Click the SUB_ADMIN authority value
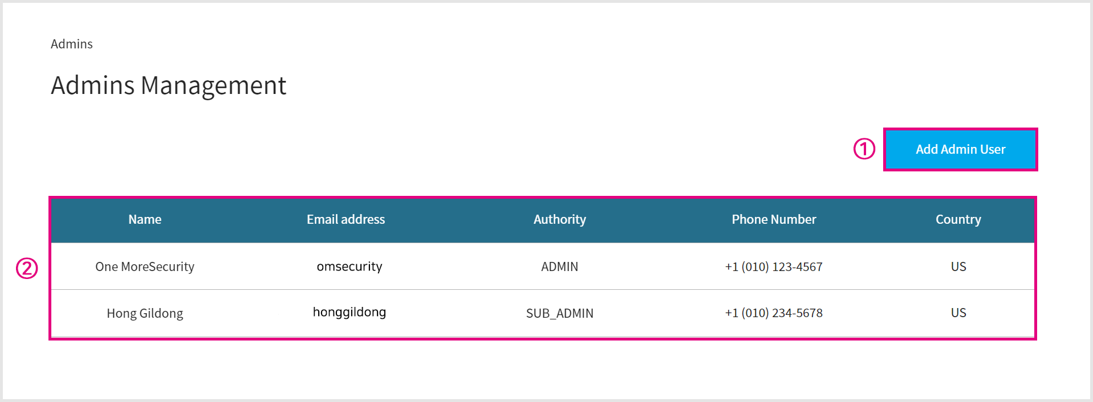1093x402 pixels. 559,313
